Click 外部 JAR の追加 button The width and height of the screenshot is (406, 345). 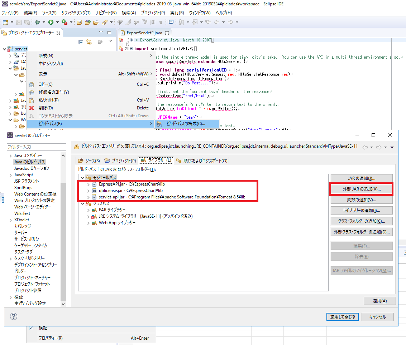361,189
